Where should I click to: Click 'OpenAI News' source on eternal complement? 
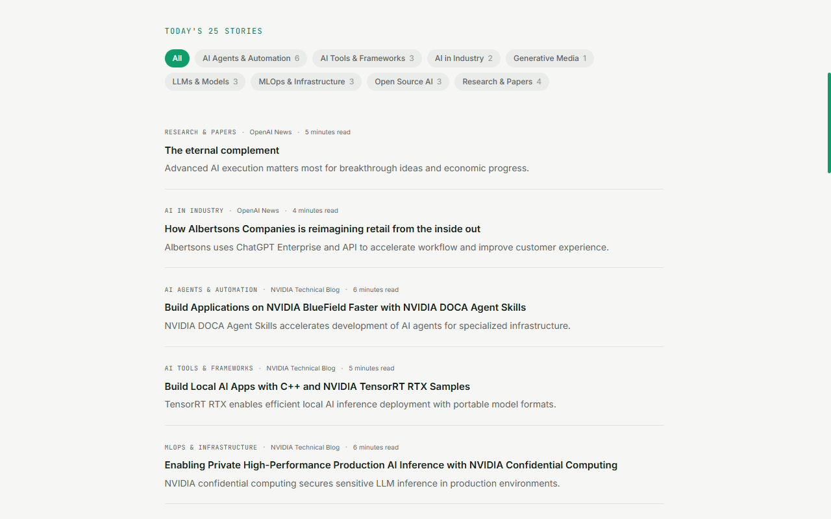coord(271,132)
